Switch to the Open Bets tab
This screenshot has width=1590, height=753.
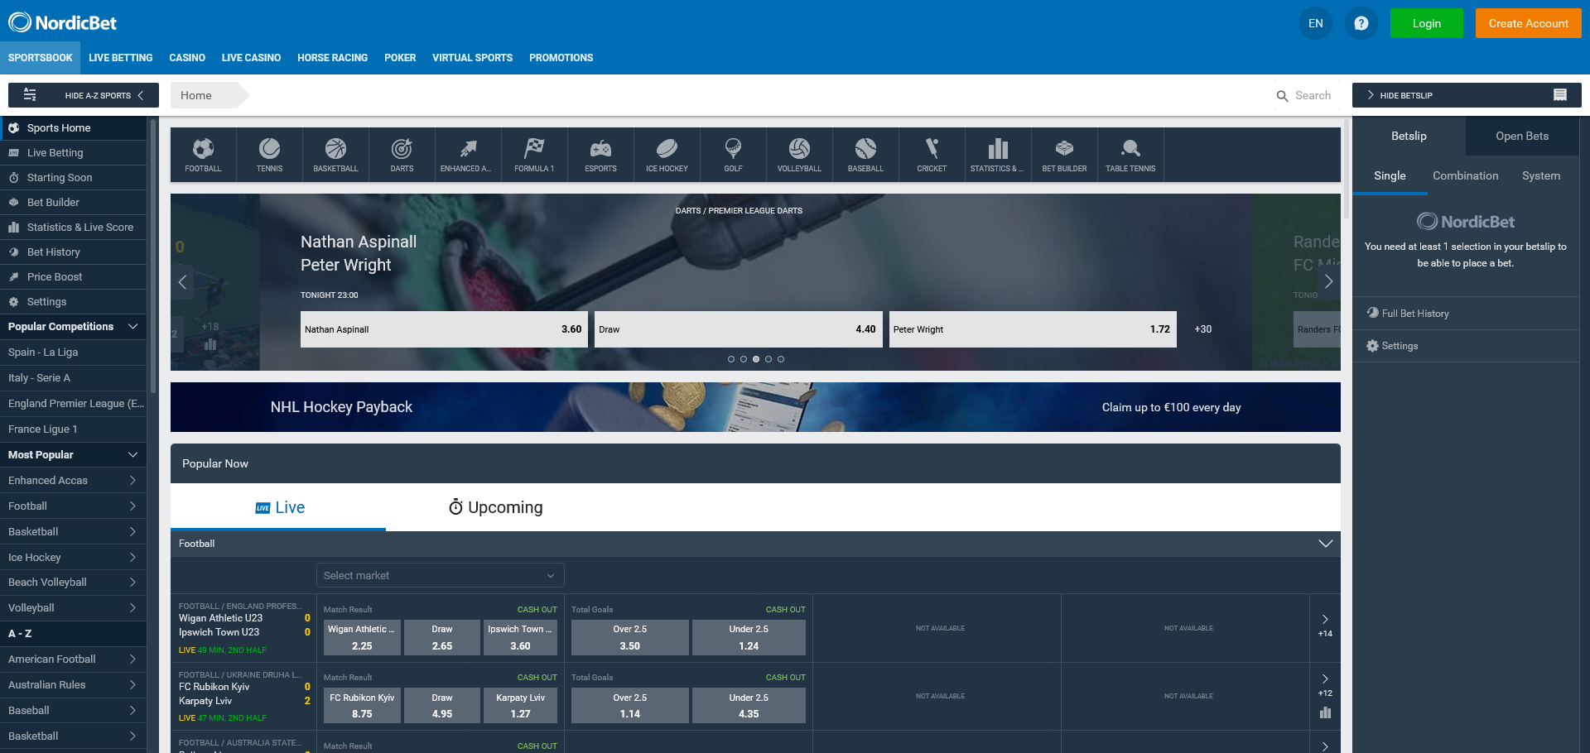[x=1522, y=136]
